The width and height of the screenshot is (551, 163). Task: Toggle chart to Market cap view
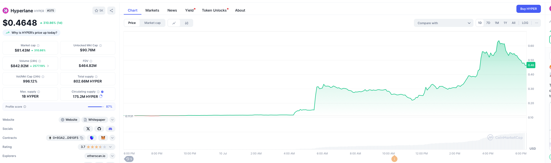coord(152,23)
